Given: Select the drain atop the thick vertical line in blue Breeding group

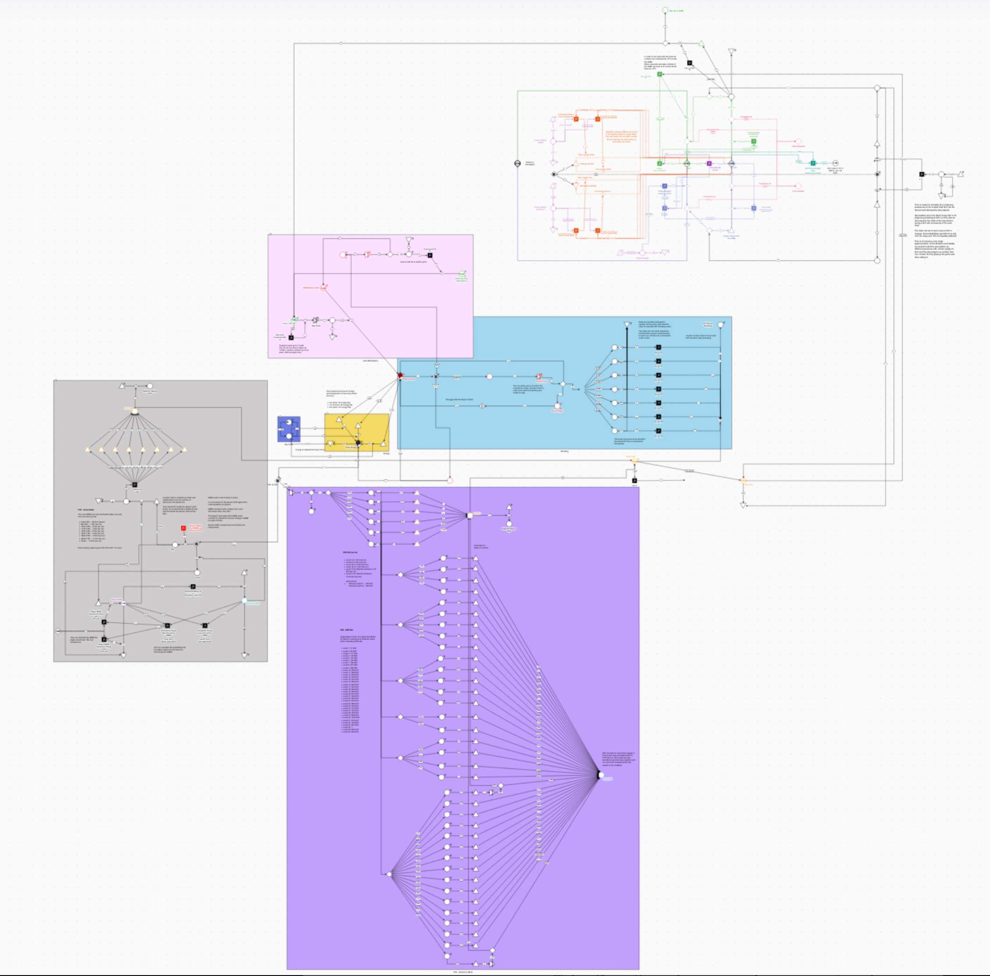Looking at the screenshot, I should tap(627, 325).
